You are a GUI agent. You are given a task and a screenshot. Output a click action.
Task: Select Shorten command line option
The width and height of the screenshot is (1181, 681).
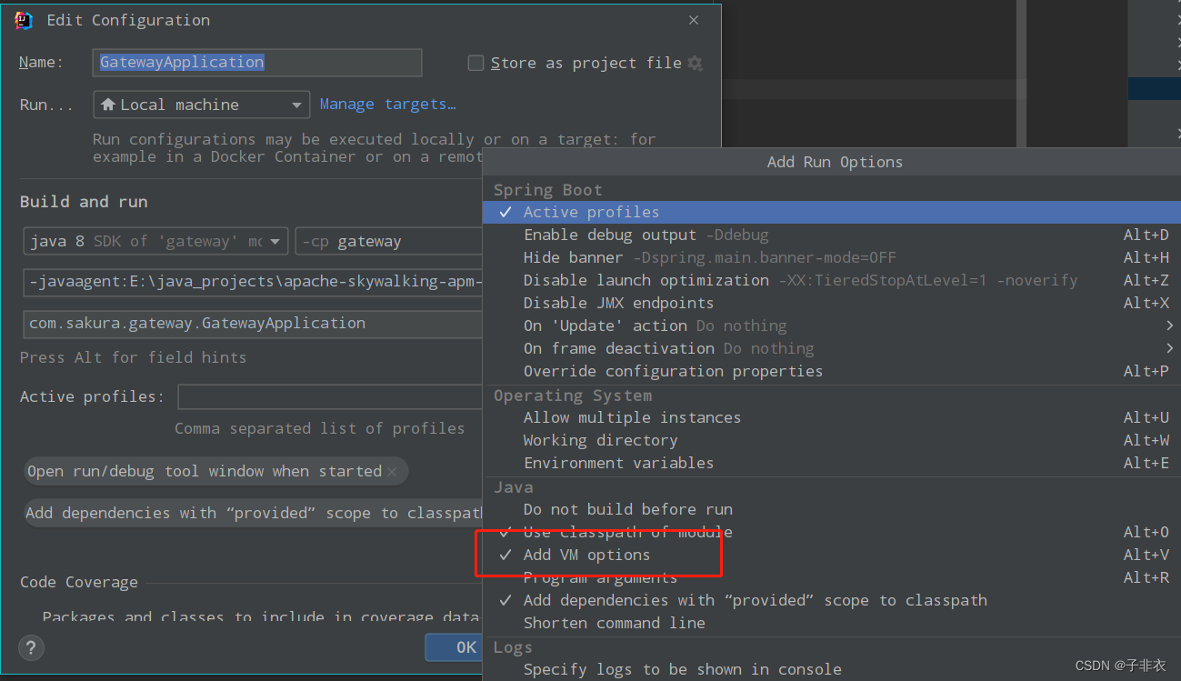point(832,623)
